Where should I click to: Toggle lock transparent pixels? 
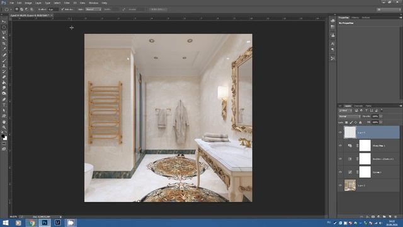[x=346, y=122]
